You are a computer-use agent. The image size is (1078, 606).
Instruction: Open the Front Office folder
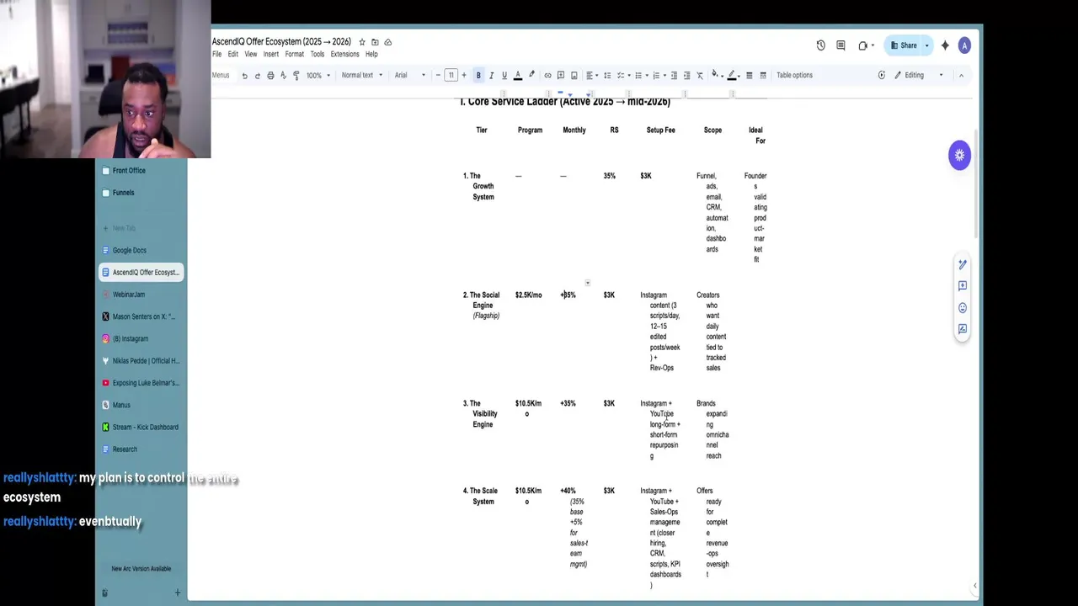141,170
